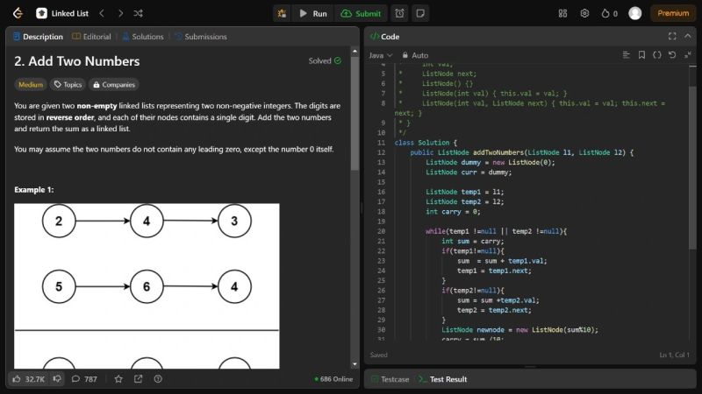Format code with the align icon
702x394 pixels.
click(x=626, y=55)
